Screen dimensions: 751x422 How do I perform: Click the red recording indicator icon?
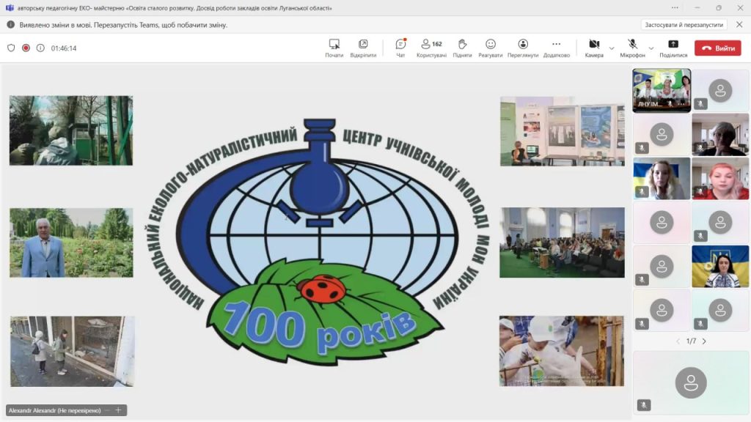(26, 48)
